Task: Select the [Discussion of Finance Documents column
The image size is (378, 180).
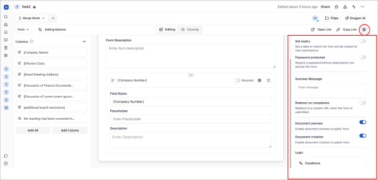Action: point(51,85)
